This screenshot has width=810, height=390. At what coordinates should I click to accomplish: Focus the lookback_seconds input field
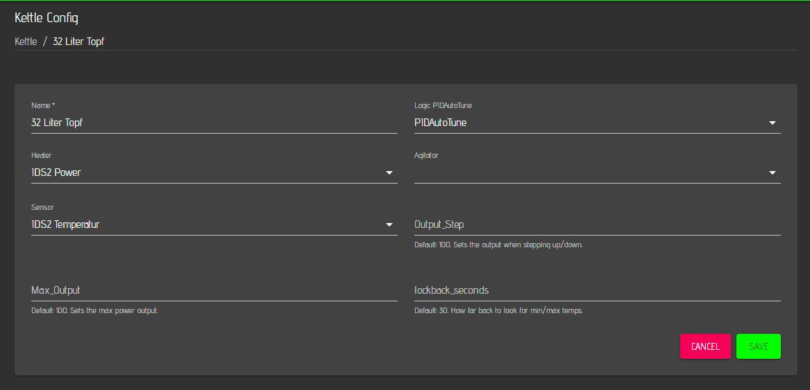tap(597, 291)
